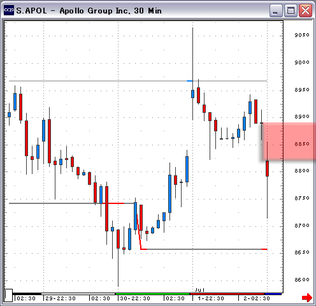Click the 8750 price label
The height and width of the screenshot is (306, 316).
pos(302,198)
